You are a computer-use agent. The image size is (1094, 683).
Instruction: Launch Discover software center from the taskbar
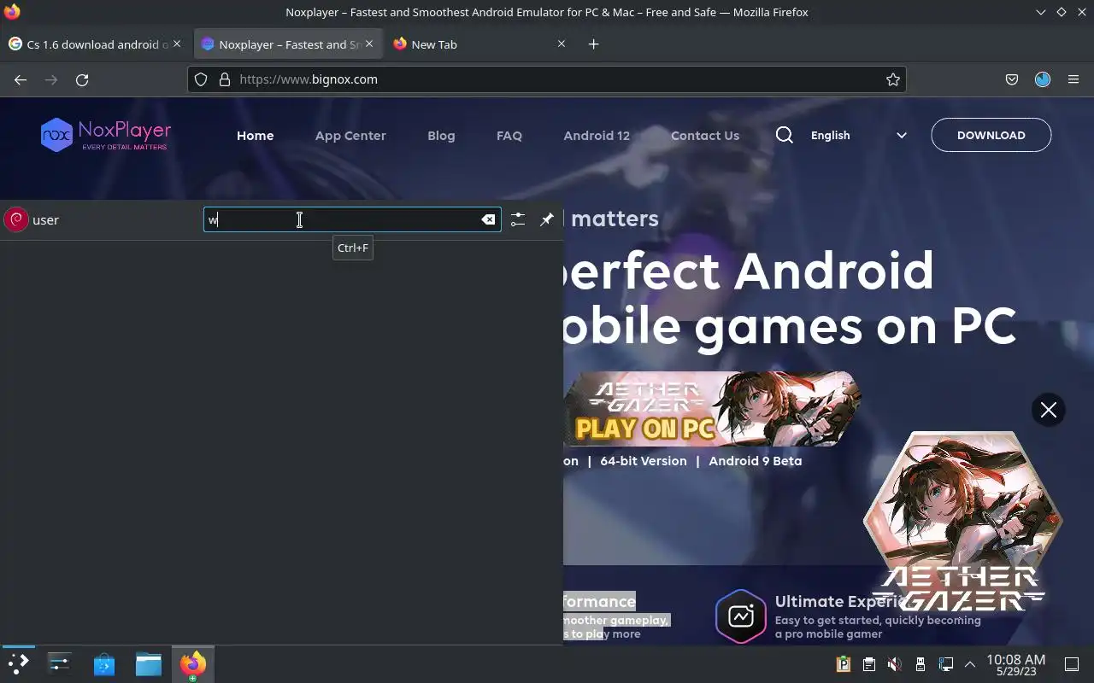[x=104, y=663]
